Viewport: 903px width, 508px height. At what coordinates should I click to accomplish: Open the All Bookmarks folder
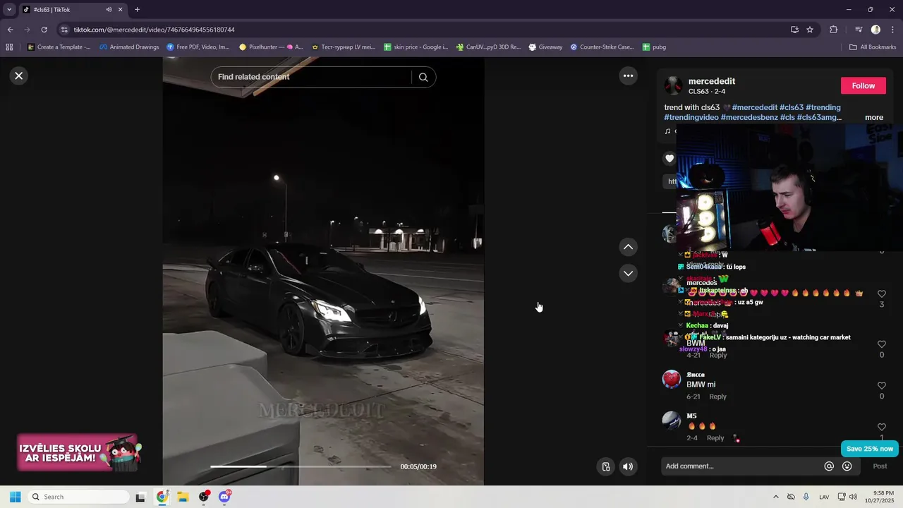[873, 47]
